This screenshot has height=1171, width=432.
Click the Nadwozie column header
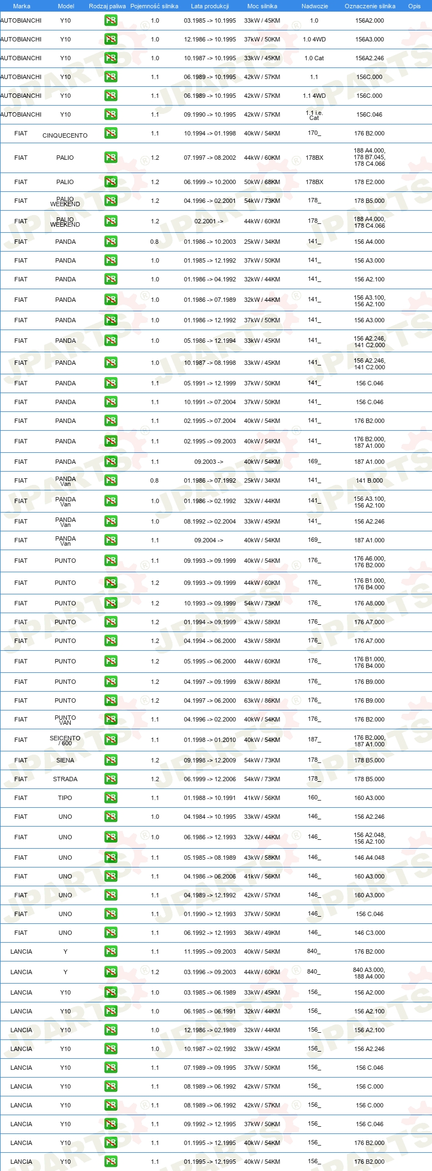click(x=314, y=6)
